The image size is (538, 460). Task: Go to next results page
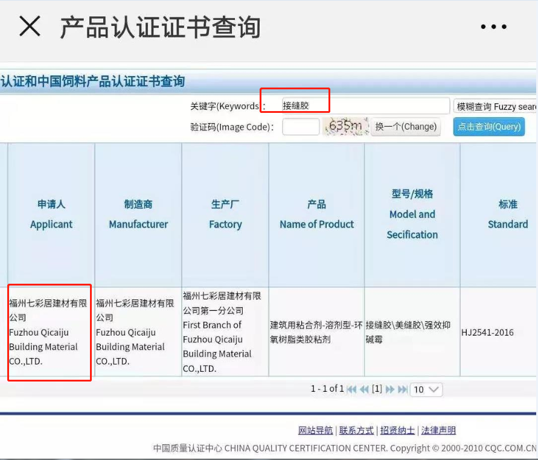click(390, 389)
